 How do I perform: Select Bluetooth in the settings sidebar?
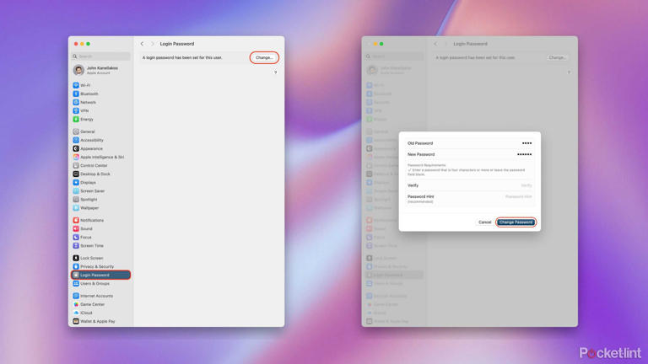click(89, 94)
